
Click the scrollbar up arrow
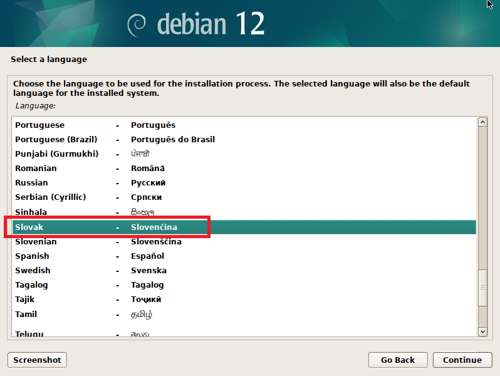pyautogui.click(x=482, y=122)
